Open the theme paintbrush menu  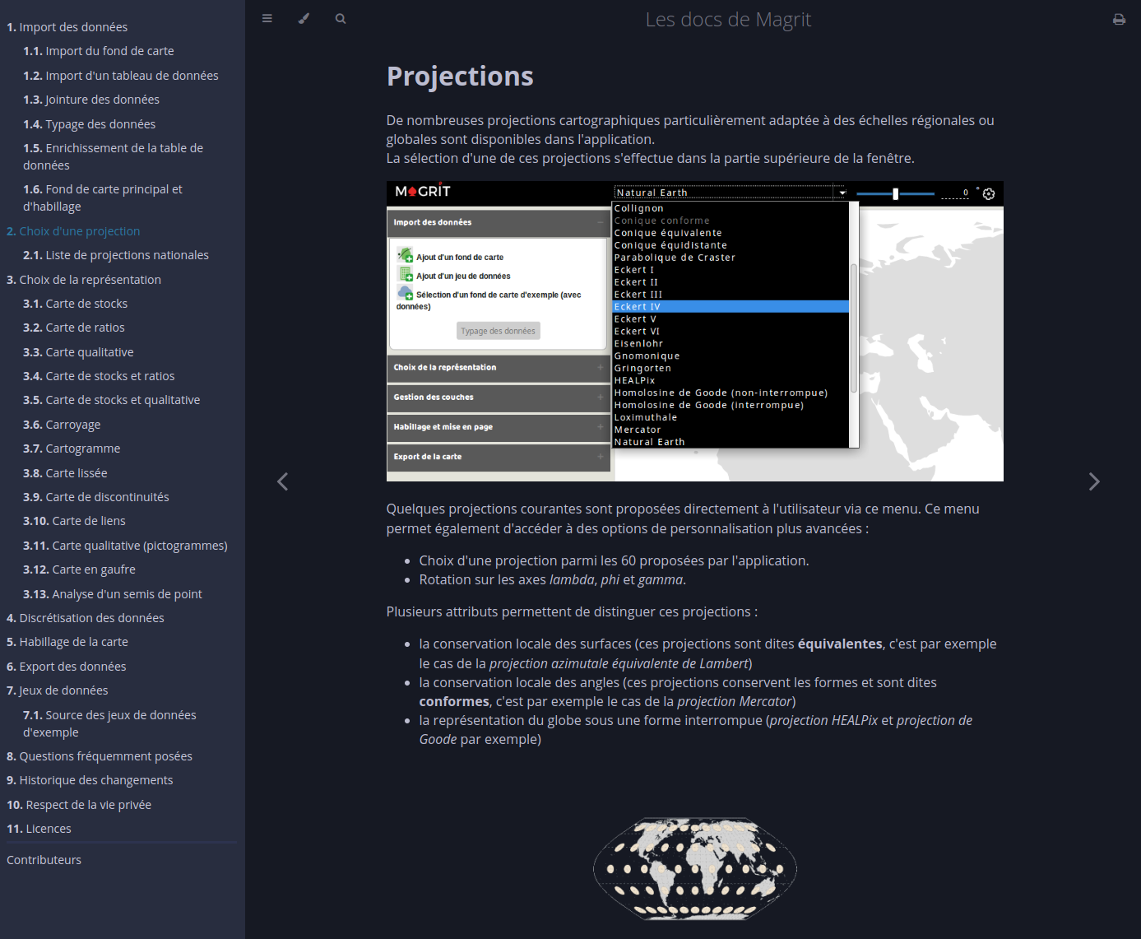[304, 18]
